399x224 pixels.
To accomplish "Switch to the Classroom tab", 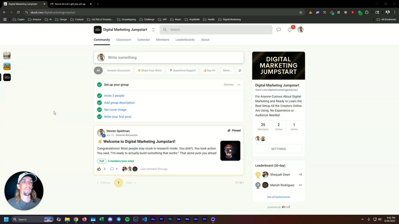I will [x=123, y=40].
